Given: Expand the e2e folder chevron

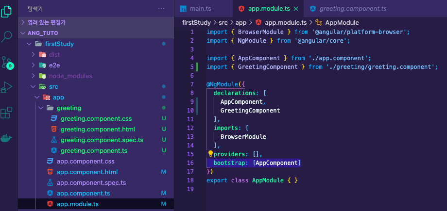Looking at the screenshot, I should tap(33, 65).
